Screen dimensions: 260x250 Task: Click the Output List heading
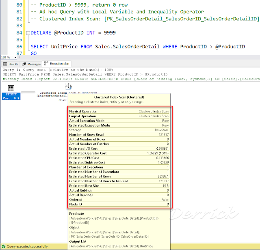78,241
